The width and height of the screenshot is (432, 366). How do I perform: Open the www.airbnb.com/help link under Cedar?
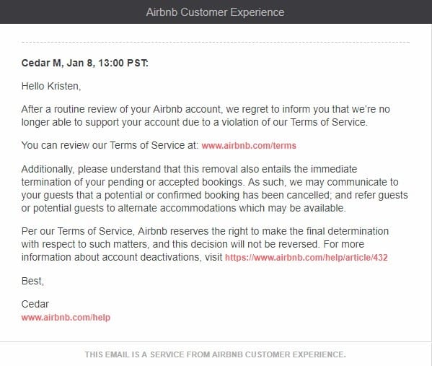[x=66, y=317]
